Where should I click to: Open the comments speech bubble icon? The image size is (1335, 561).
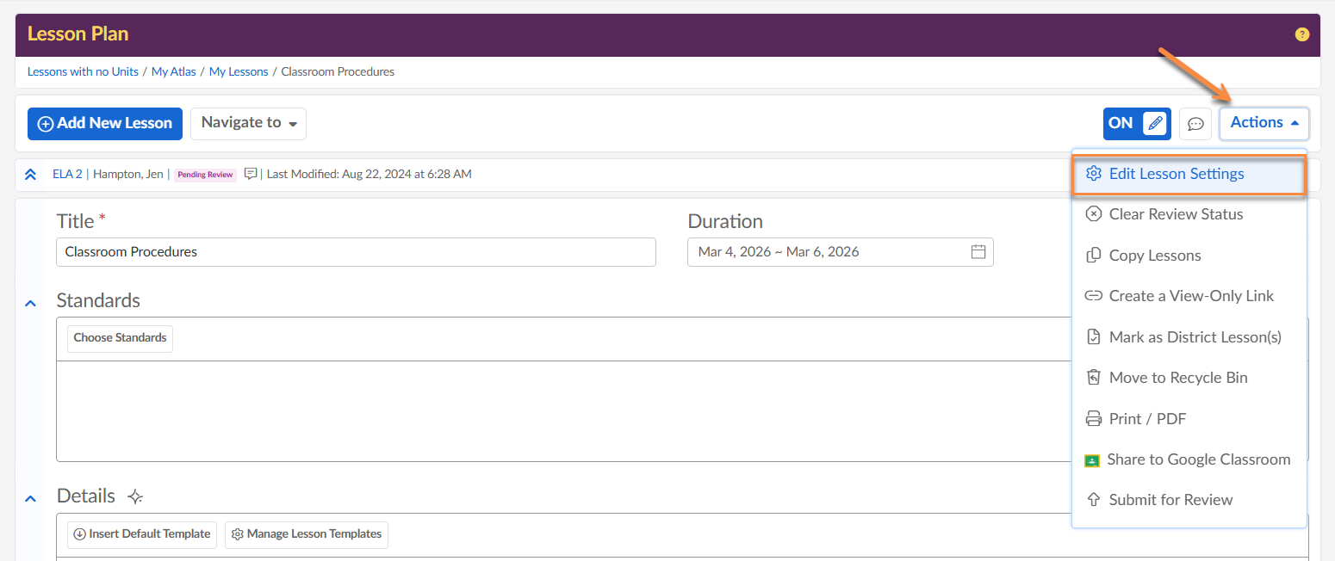[x=1195, y=124]
